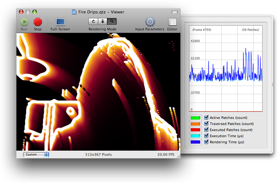This screenshot has height=184, width=278.
Task: Click the drawer's right-edge resize handle
Action: (273, 84)
